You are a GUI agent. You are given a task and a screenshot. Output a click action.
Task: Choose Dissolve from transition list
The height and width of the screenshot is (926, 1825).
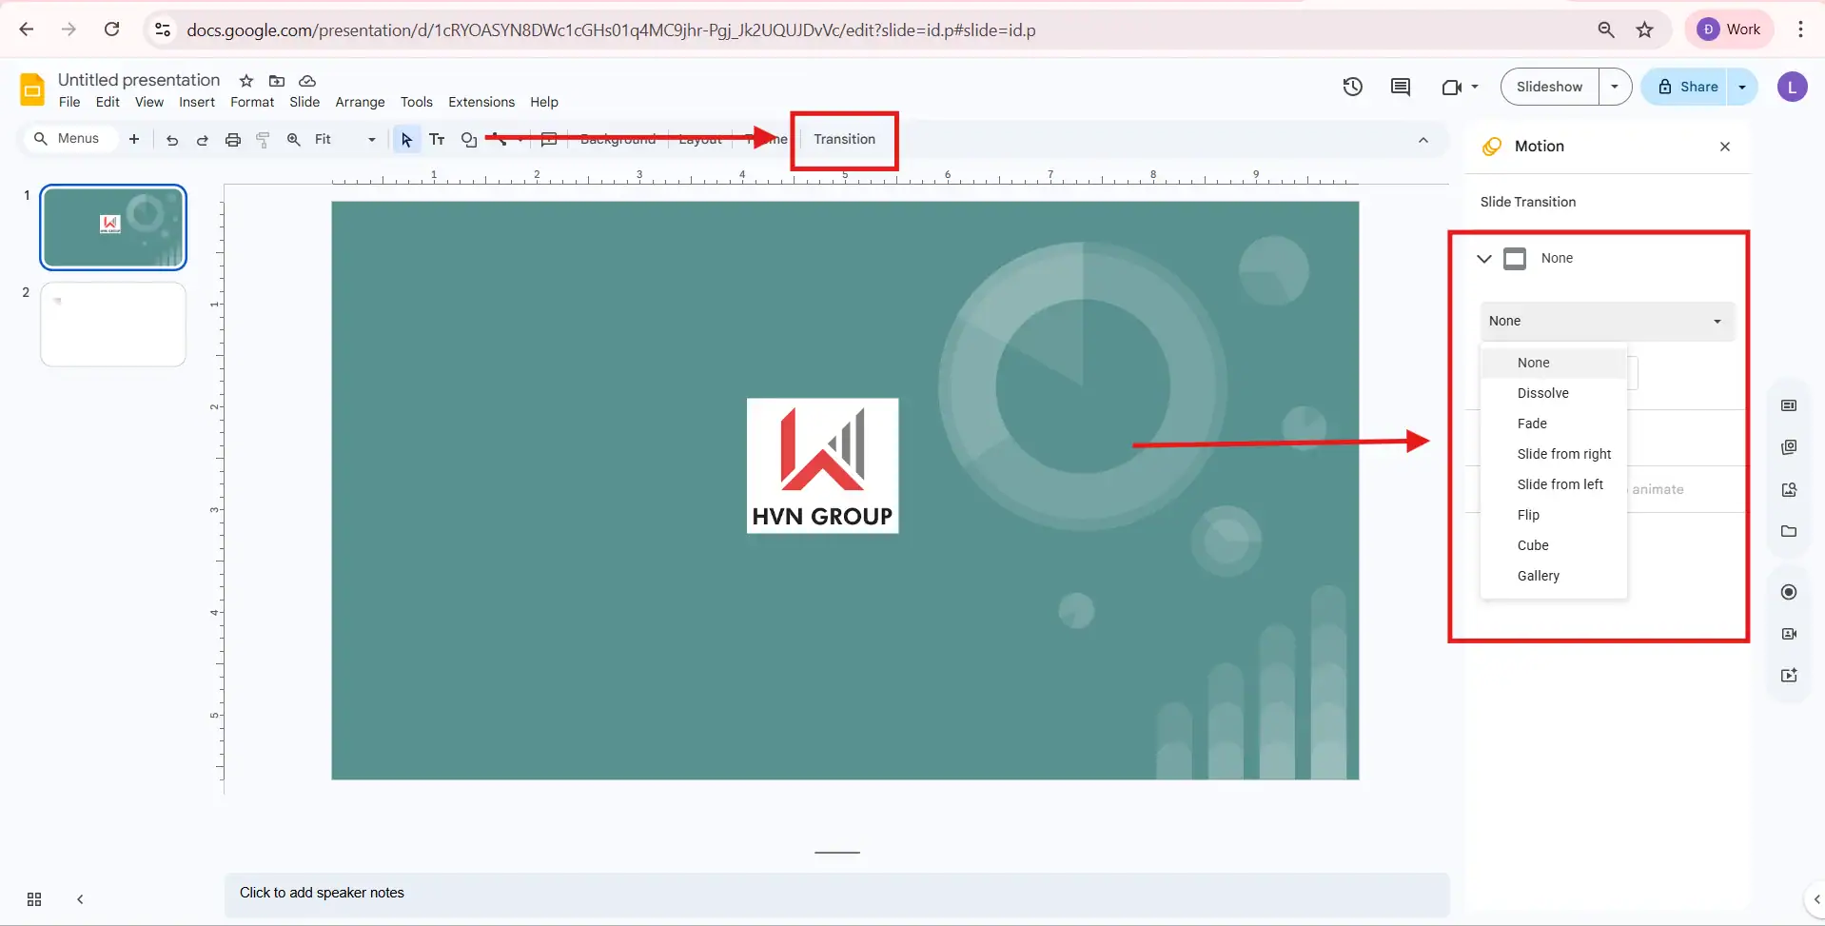point(1542,393)
